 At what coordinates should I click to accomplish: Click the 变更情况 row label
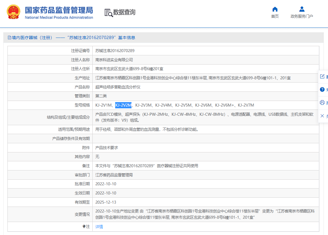pyautogui.click(x=82, y=214)
